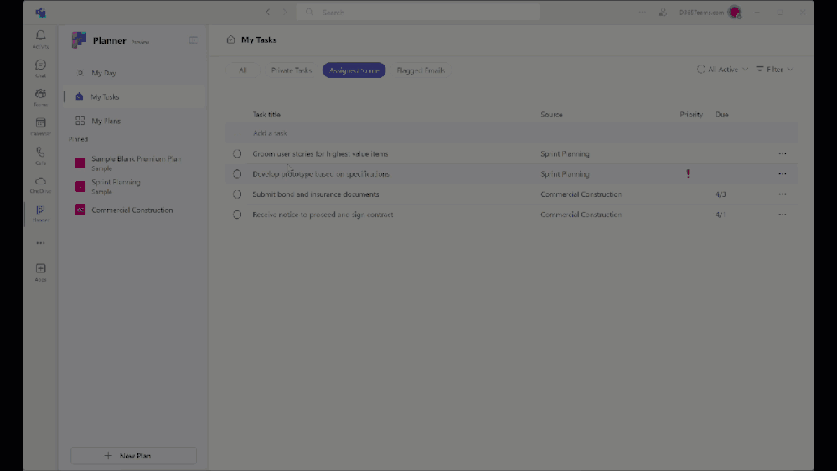Open the Commercial Construction pinned plan

click(x=133, y=210)
